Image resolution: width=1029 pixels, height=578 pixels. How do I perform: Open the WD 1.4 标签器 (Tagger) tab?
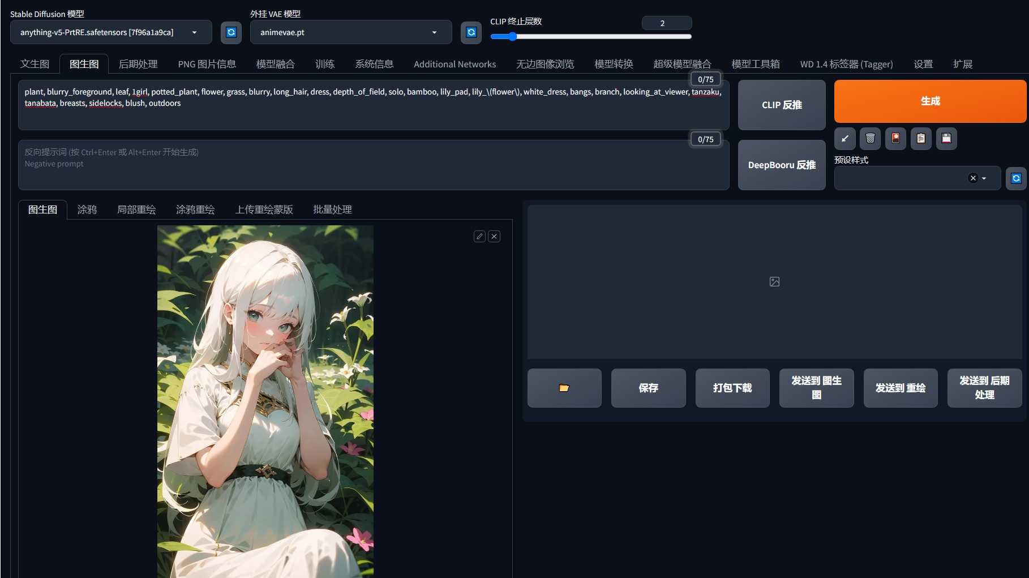tap(846, 64)
